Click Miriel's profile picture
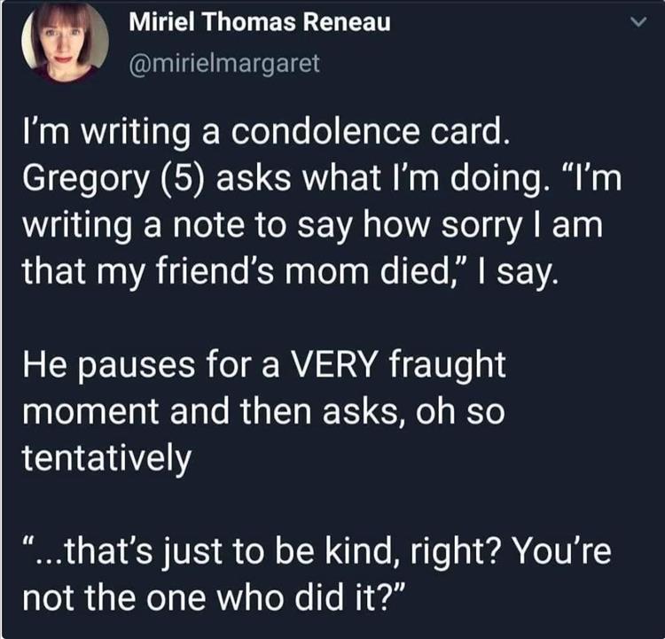 tap(65, 43)
